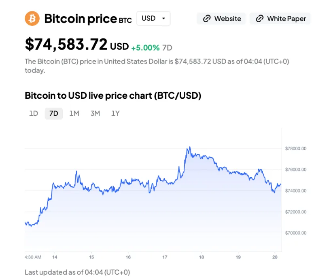The width and height of the screenshot is (331, 280).
Task: Click the $74,583.72 price value
Action: tap(66, 45)
